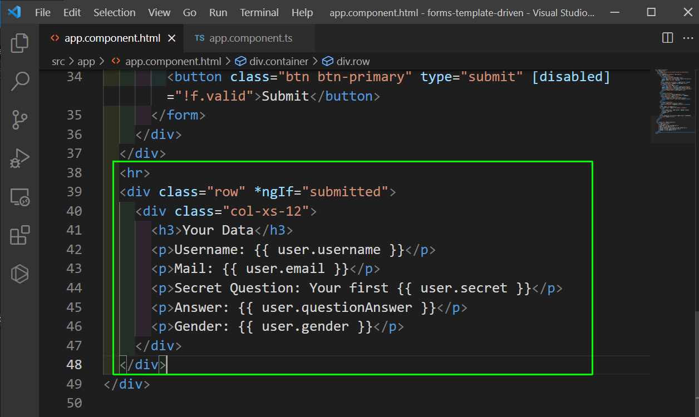This screenshot has width=699, height=417.
Task: Click the "btn btn-primary" class string
Action: click(x=345, y=77)
